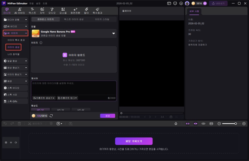Image resolution: width=249 pixels, height=161 pixels.
Task: Open the 필터 (Filter) tool
Action: pyautogui.click(x=86, y=11)
